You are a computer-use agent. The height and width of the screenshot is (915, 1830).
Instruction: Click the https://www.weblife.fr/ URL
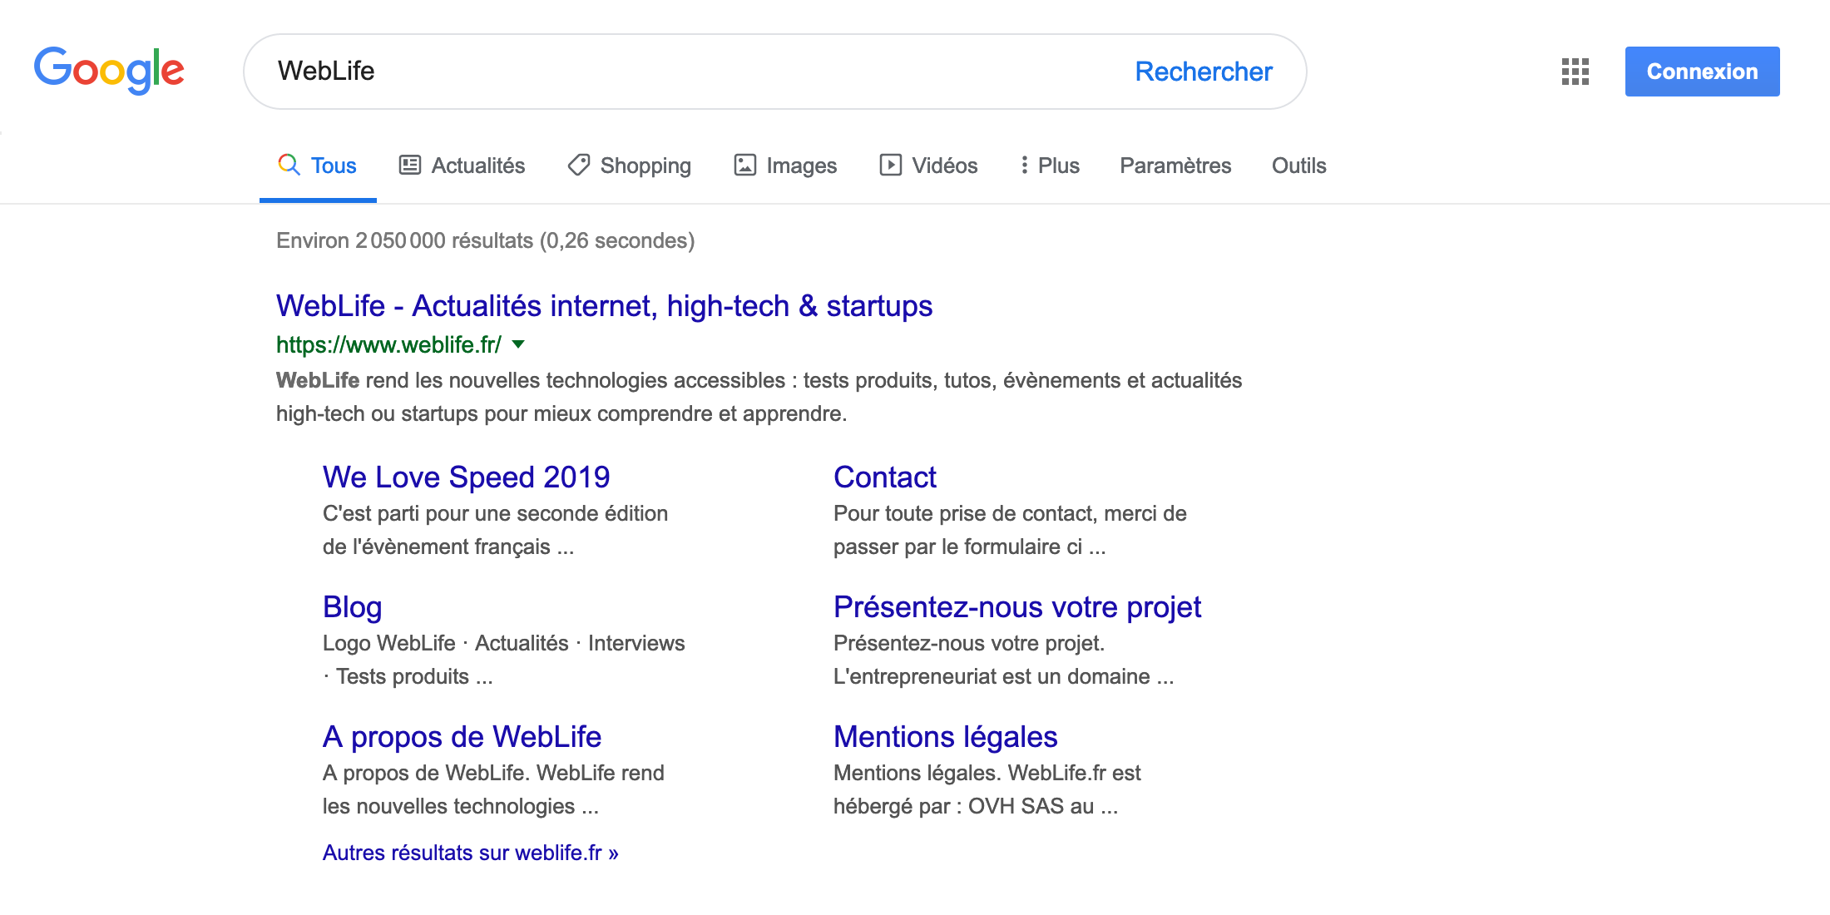[388, 344]
